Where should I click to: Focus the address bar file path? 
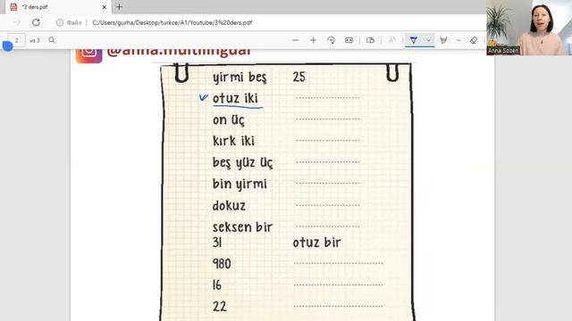pos(172,22)
